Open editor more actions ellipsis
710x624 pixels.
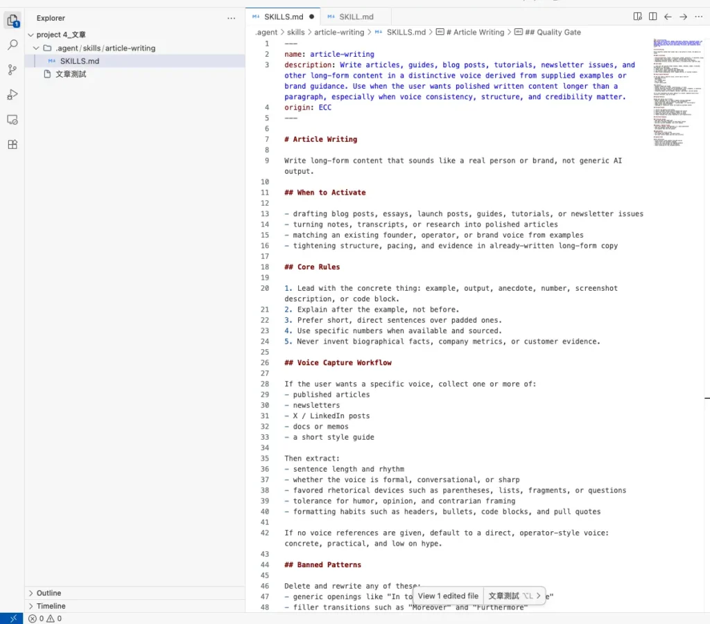click(699, 17)
